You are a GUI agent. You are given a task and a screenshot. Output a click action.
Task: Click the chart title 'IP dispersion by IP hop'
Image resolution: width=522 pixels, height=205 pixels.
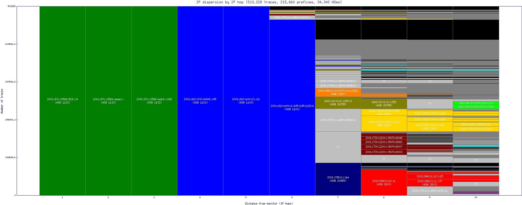[220, 2]
